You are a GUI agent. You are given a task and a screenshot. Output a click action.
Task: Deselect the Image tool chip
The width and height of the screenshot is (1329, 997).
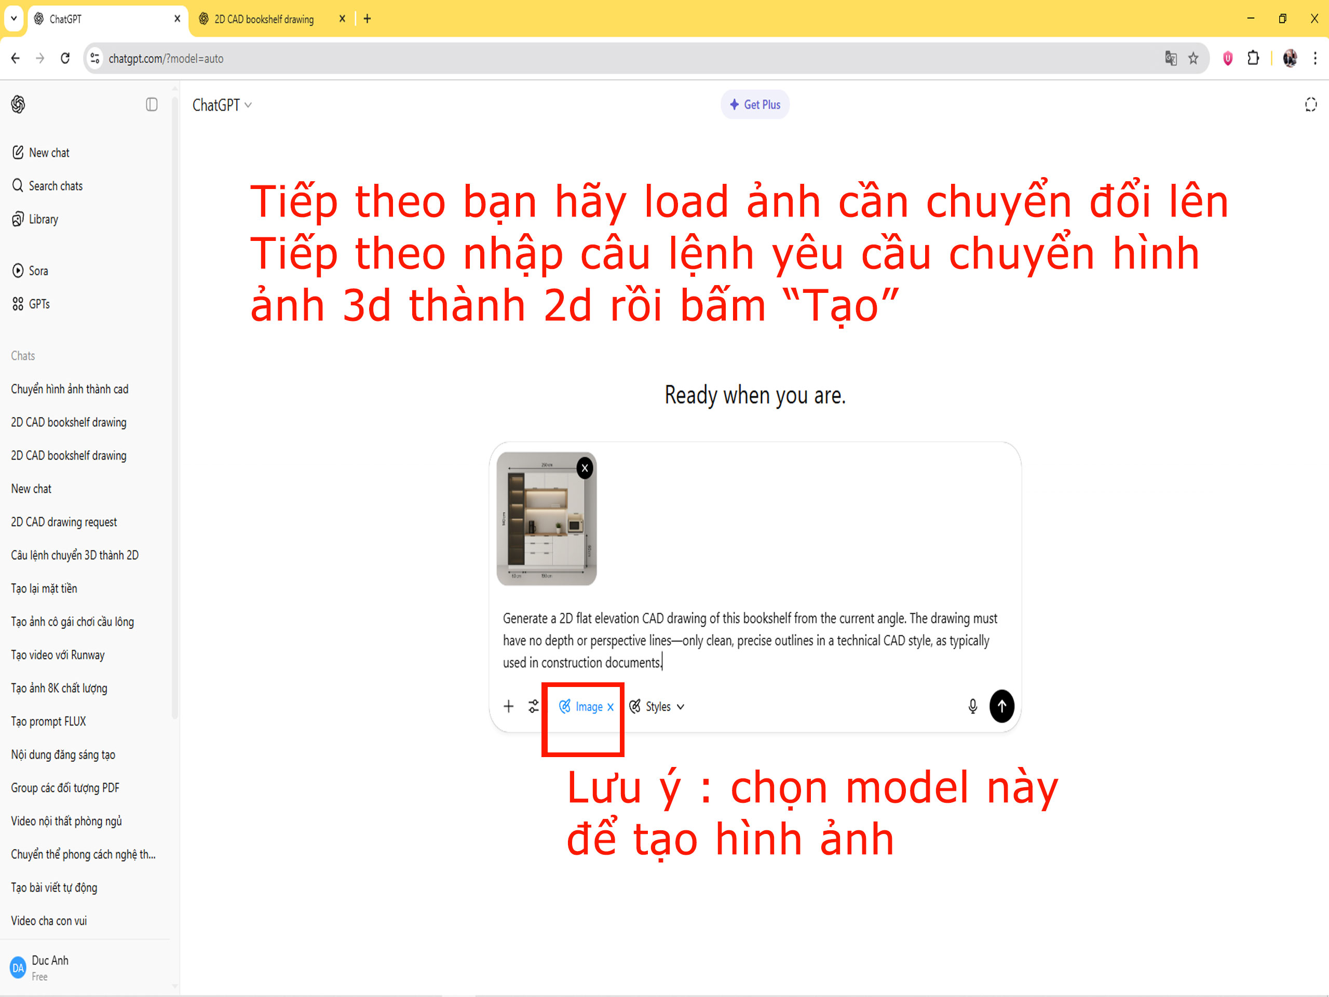coord(611,707)
